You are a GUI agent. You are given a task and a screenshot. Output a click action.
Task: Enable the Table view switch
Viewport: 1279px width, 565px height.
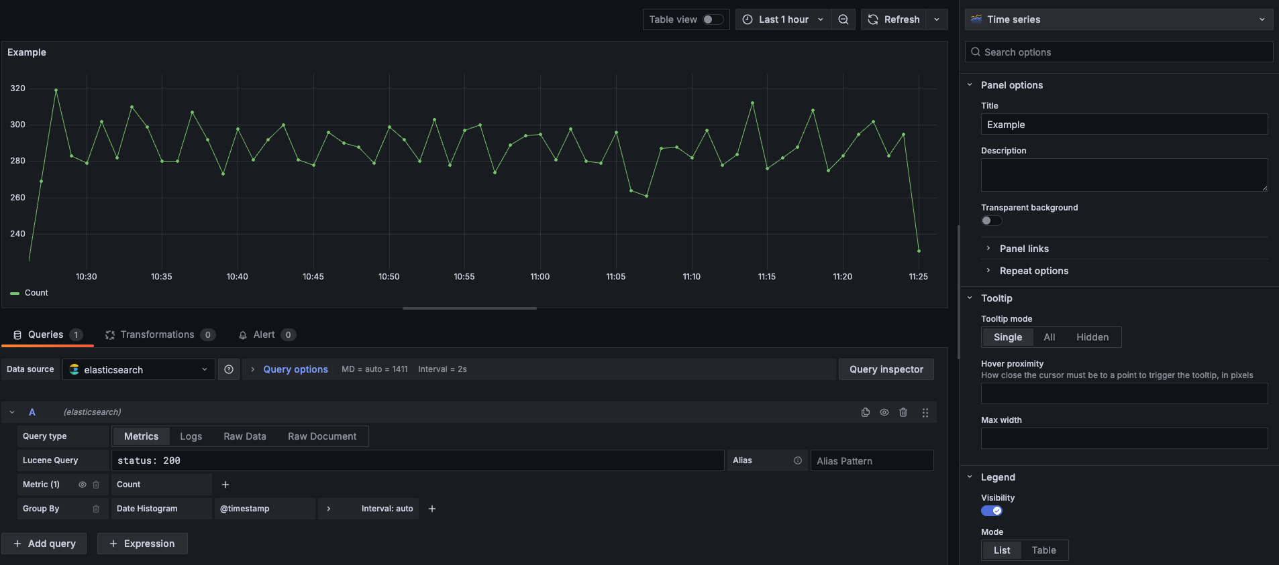tap(712, 19)
